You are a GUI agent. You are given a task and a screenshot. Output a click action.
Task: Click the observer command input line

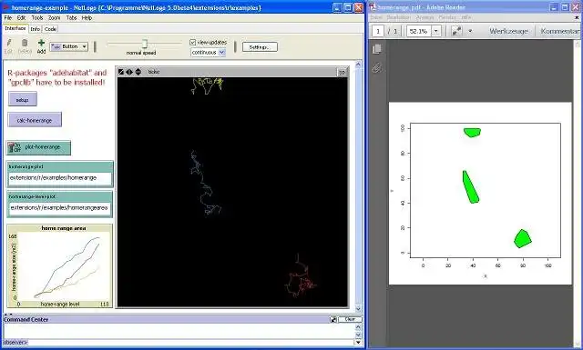[191, 342]
